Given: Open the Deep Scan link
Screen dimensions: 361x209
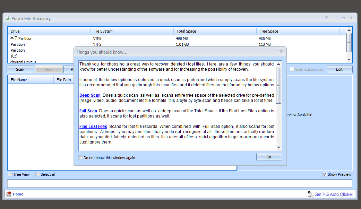Looking at the screenshot, I should click(x=90, y=95).
